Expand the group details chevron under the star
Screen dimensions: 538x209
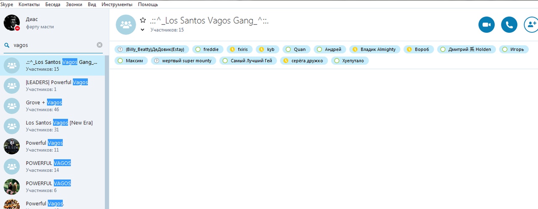[x=142, y=30]
